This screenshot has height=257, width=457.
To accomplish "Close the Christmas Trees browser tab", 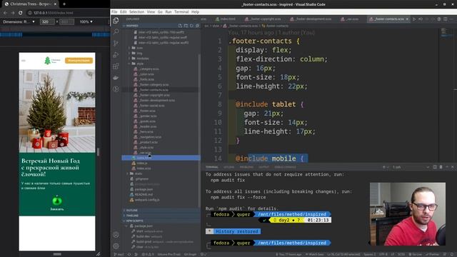I will click(56, 4).
